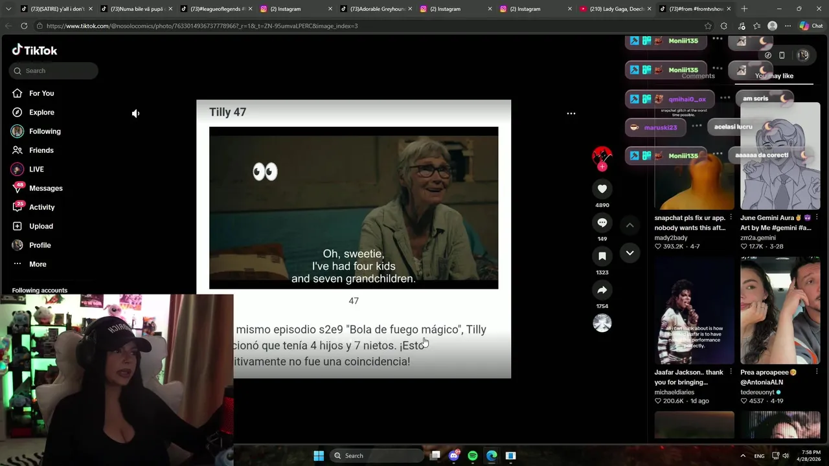Click the TikTok search field
This screenshot has height=466, width=829.
coord(54,71)
